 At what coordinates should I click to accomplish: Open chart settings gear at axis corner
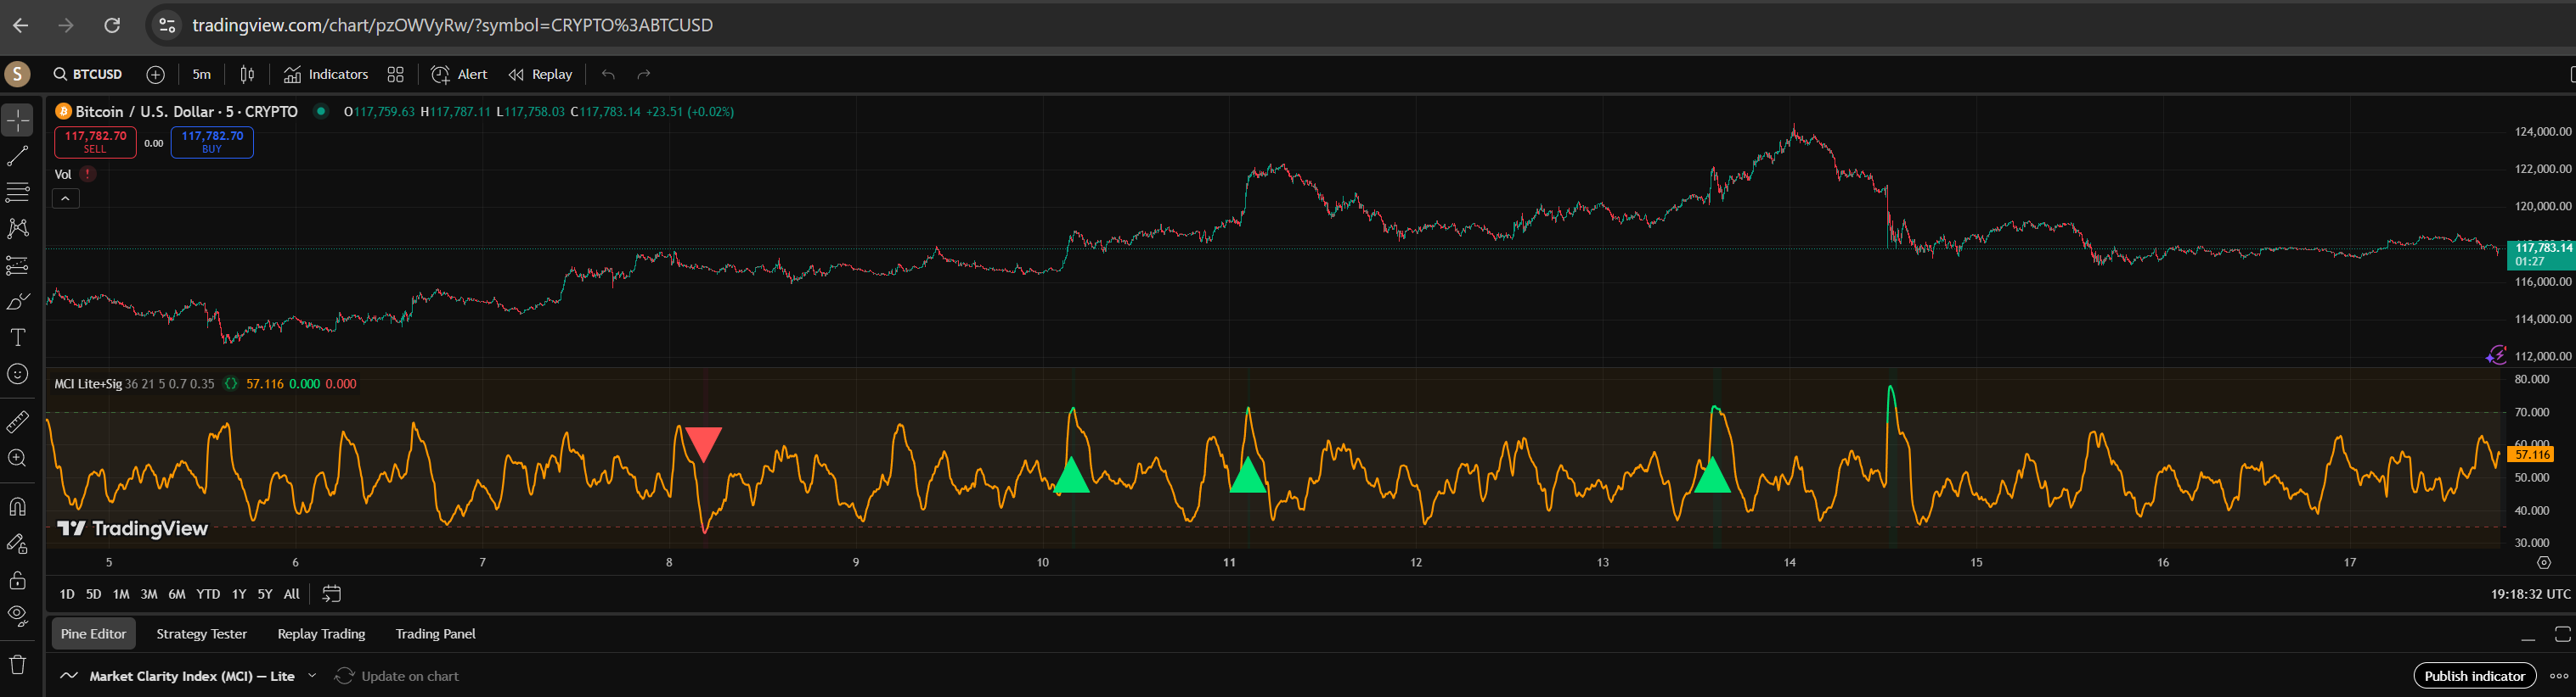pyautogui.click(x=2545, y=563)
